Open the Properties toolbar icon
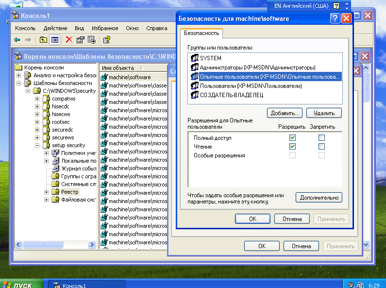 click(80, 40)
